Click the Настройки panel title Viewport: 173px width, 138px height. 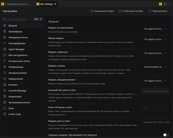[10, 11]
